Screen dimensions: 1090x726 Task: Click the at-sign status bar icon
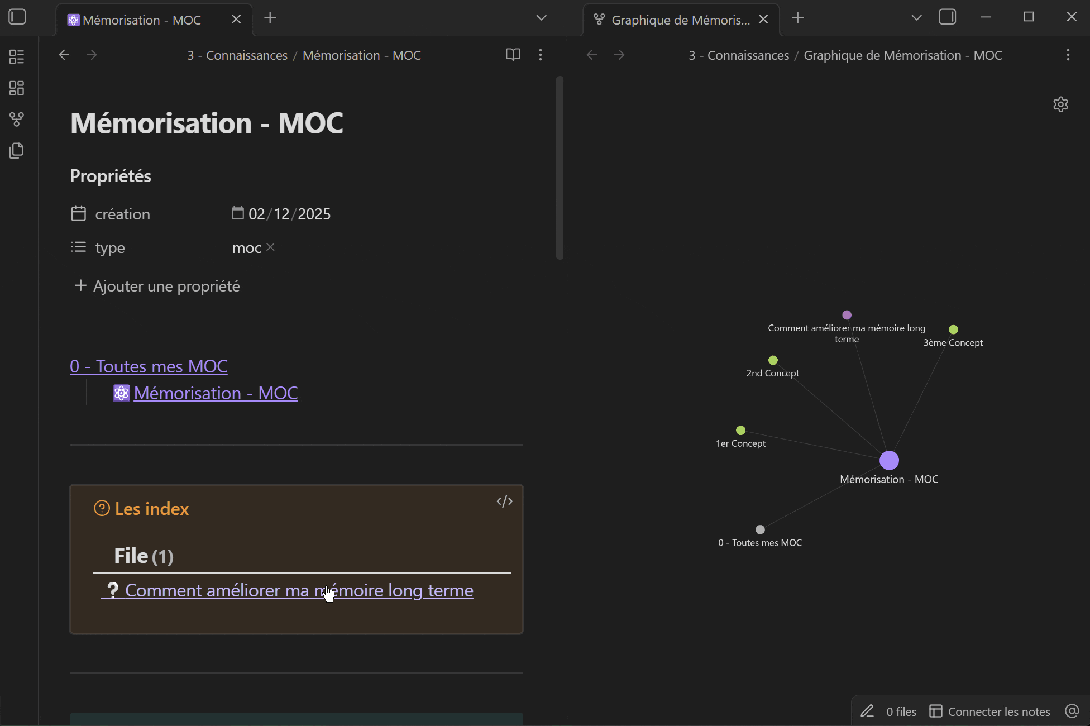(1072, 711)
